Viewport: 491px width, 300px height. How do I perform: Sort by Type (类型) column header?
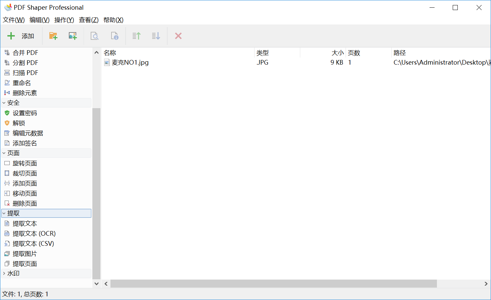coord(277,53)
